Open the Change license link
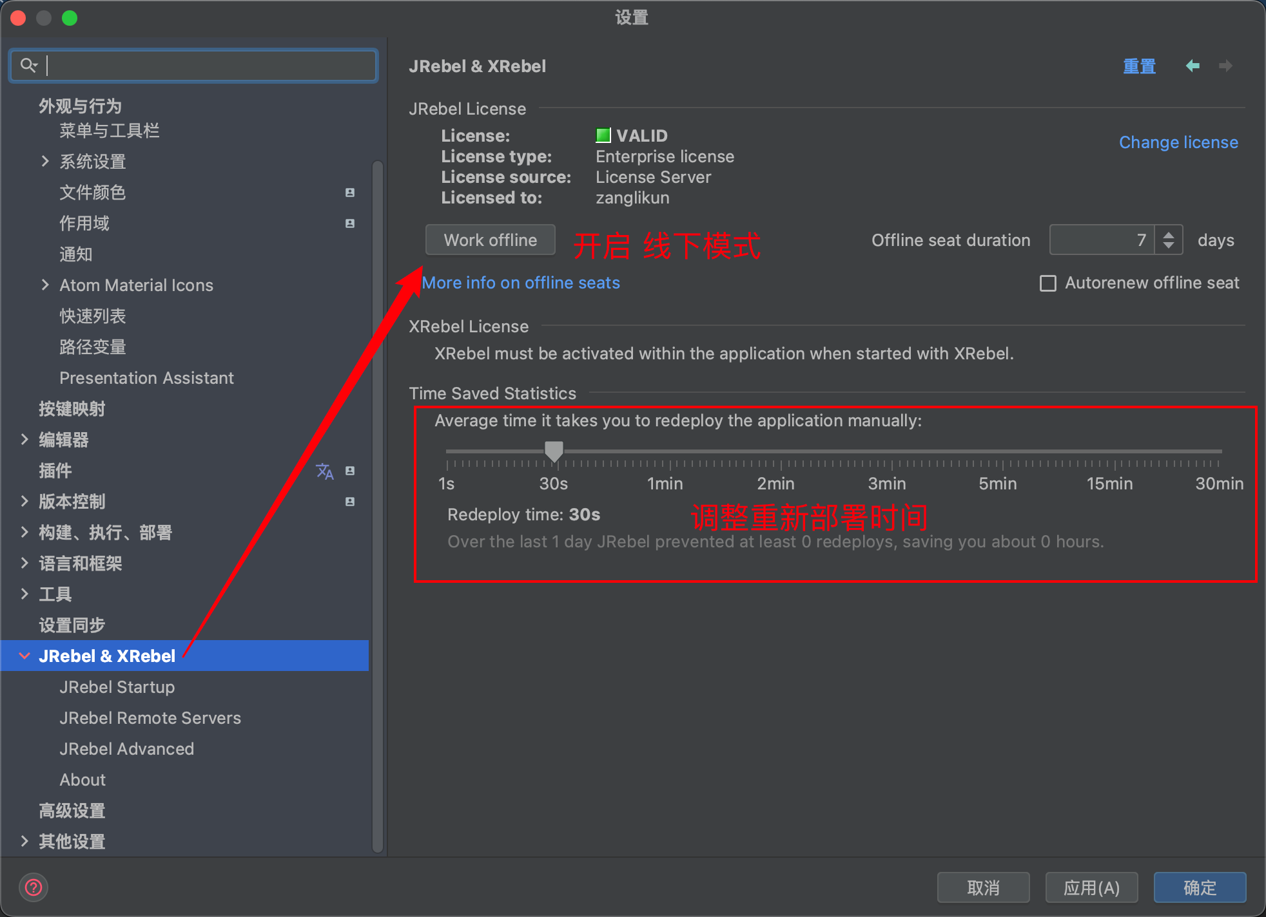The height and width of the screenshot is (917, 1266). tap(1178, 142)
